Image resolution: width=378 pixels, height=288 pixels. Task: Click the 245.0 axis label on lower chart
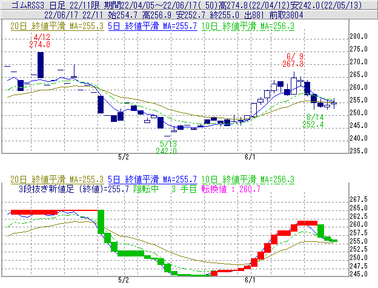pos(359,274)
